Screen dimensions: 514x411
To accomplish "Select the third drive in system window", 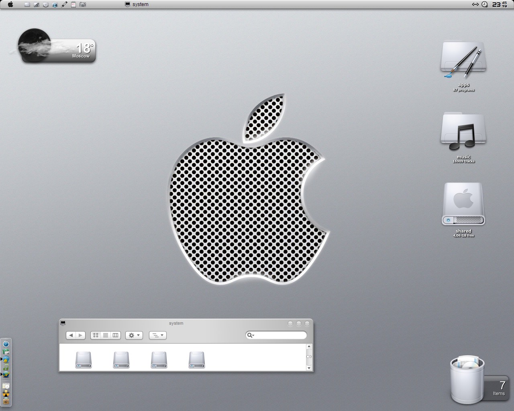I will point(159,360).
